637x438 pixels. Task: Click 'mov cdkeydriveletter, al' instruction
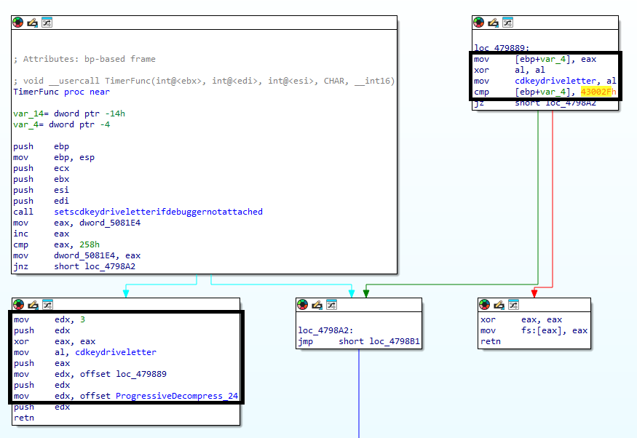click(545, 81)
